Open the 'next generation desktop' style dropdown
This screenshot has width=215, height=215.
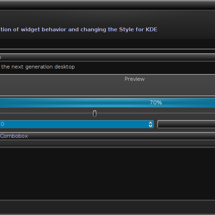coord(107,67)
